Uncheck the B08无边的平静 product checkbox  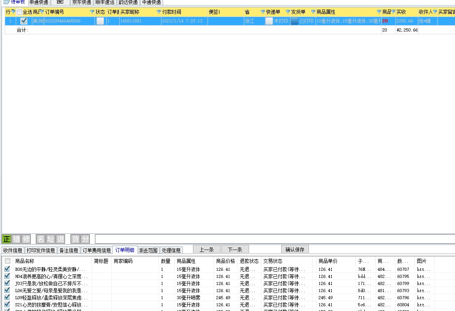click(x=7, y=269)
